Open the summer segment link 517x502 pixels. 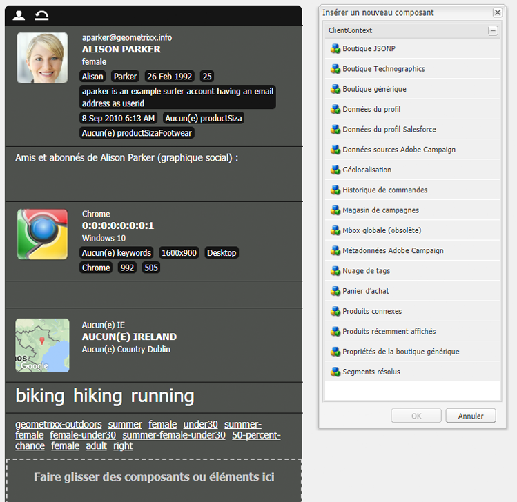click(x=125, y=424)
